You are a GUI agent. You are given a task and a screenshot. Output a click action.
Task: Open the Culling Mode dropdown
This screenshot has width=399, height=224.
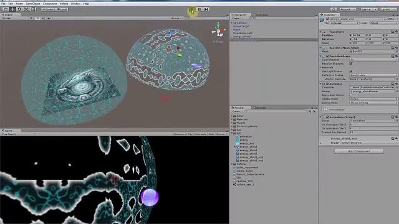374,103
